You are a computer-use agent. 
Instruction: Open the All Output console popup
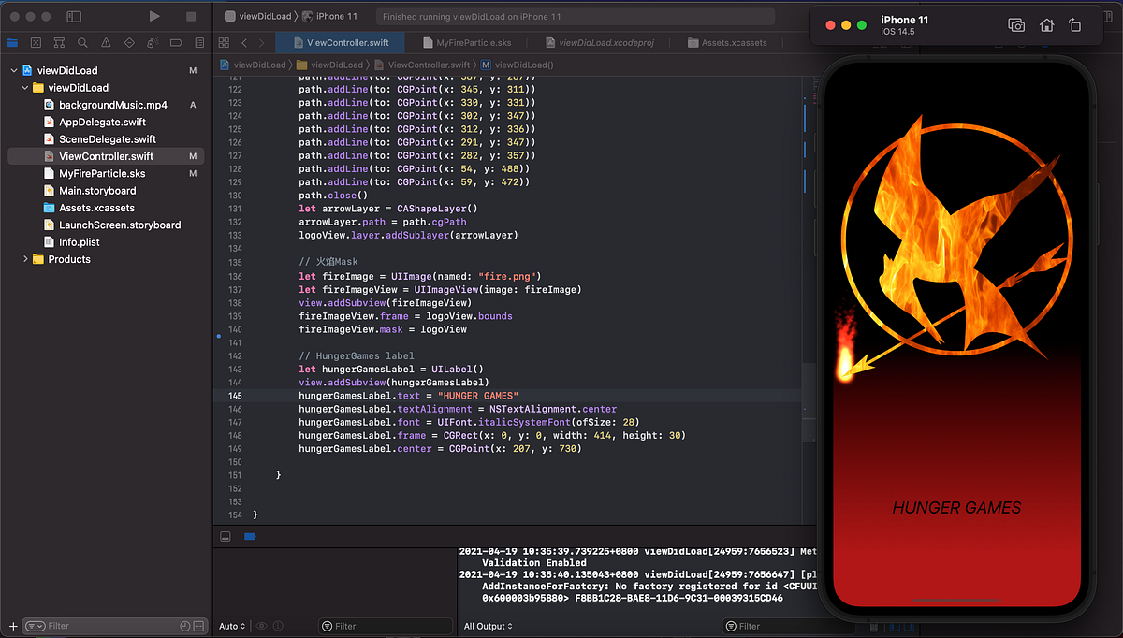pos(490,626)
